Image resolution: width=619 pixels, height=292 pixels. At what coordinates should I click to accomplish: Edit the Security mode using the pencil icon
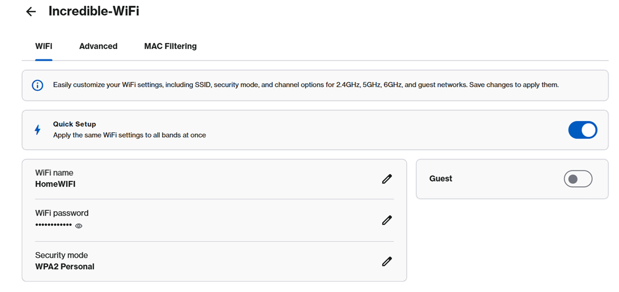click(x=387, y=261)
